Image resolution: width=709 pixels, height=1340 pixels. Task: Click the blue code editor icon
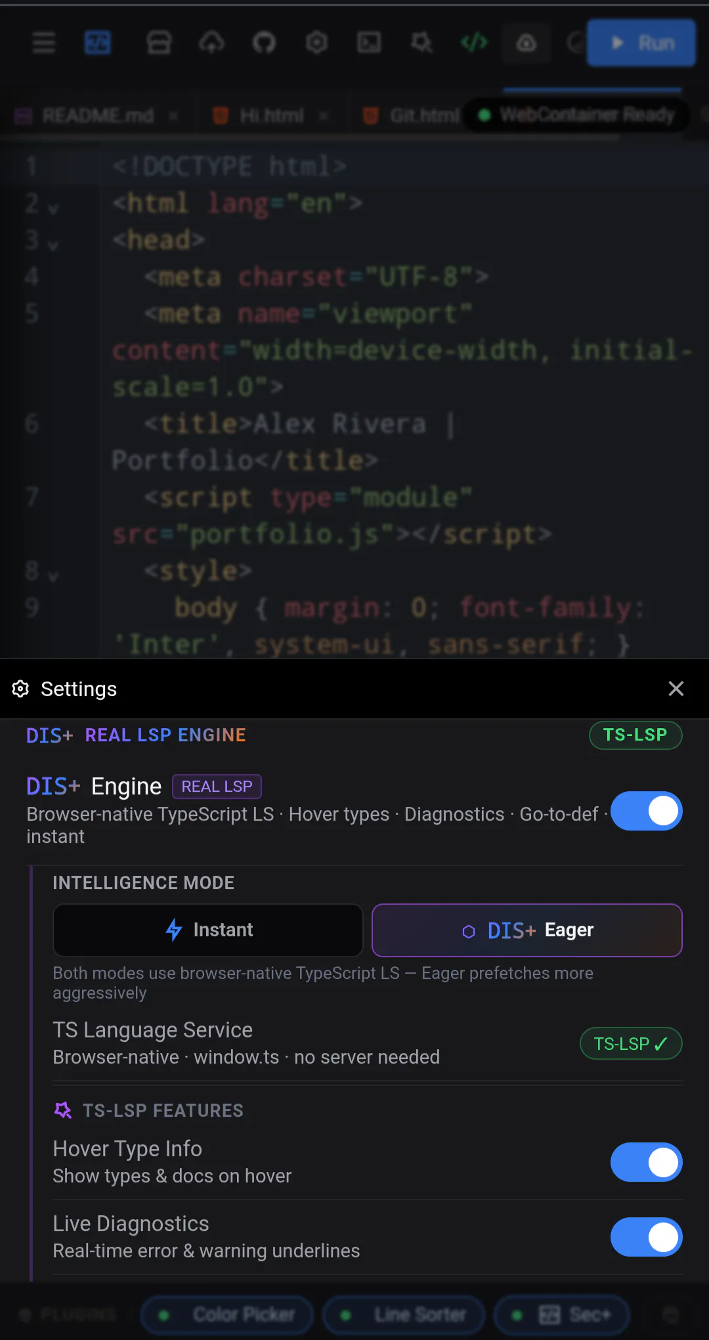coord(98,43)
